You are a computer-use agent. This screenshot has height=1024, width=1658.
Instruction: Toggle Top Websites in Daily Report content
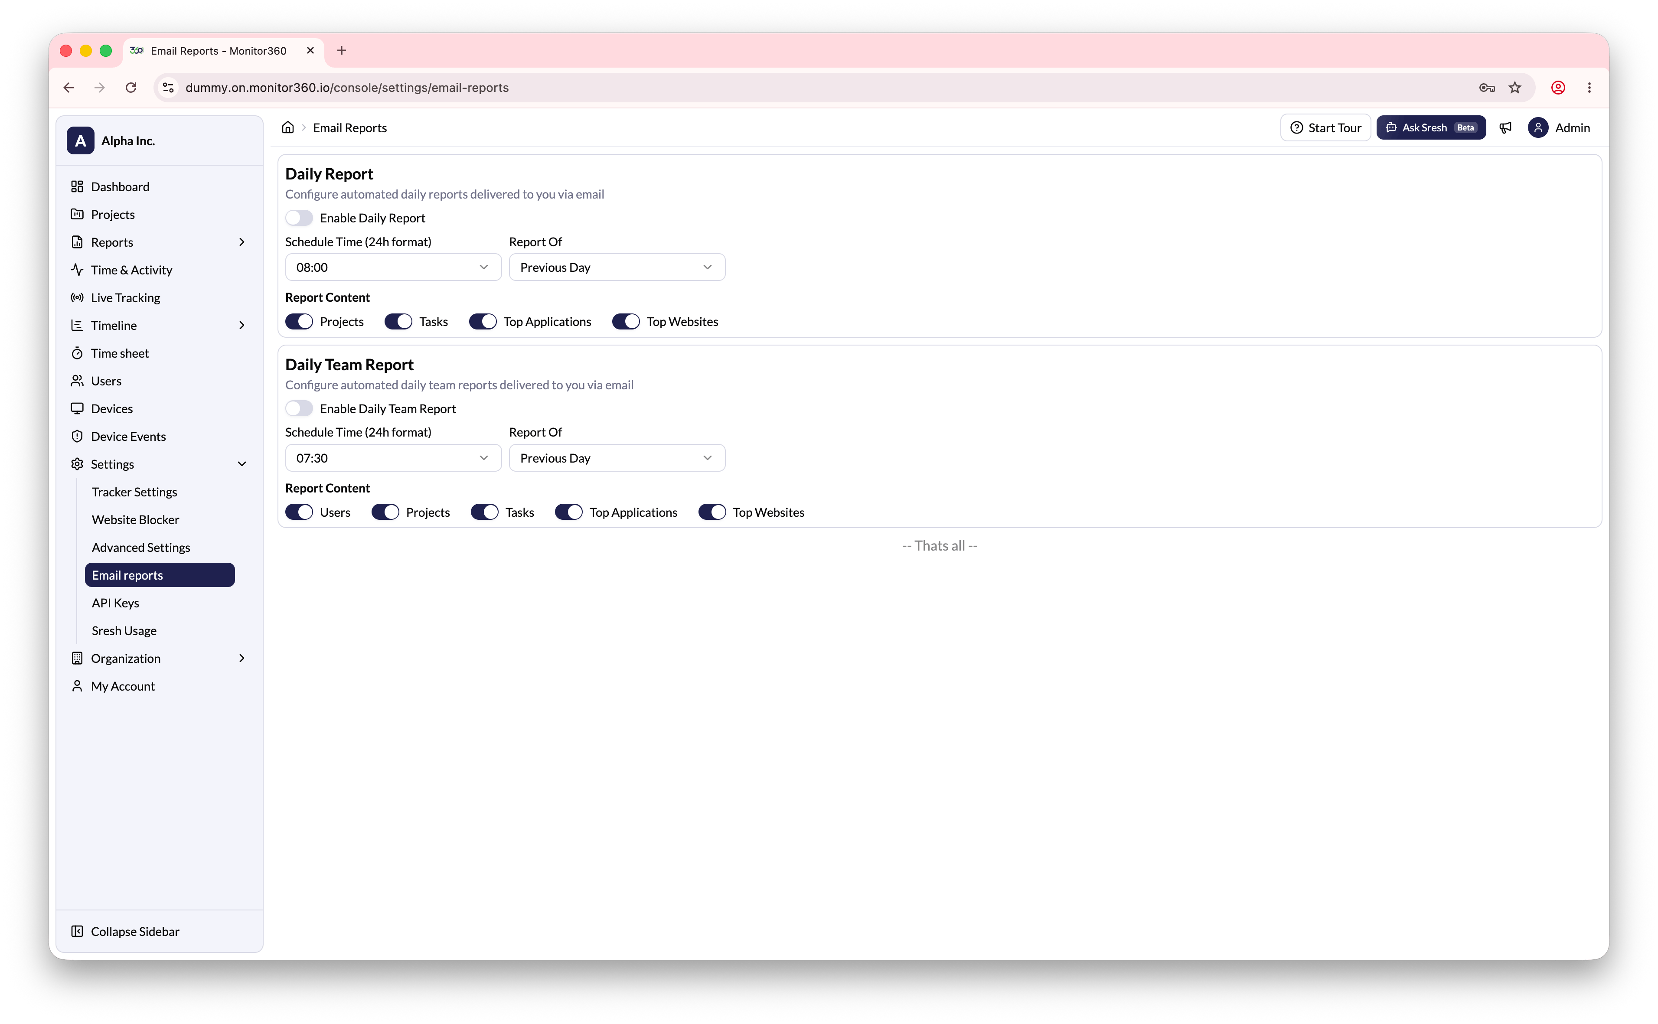tap(626, 322)
